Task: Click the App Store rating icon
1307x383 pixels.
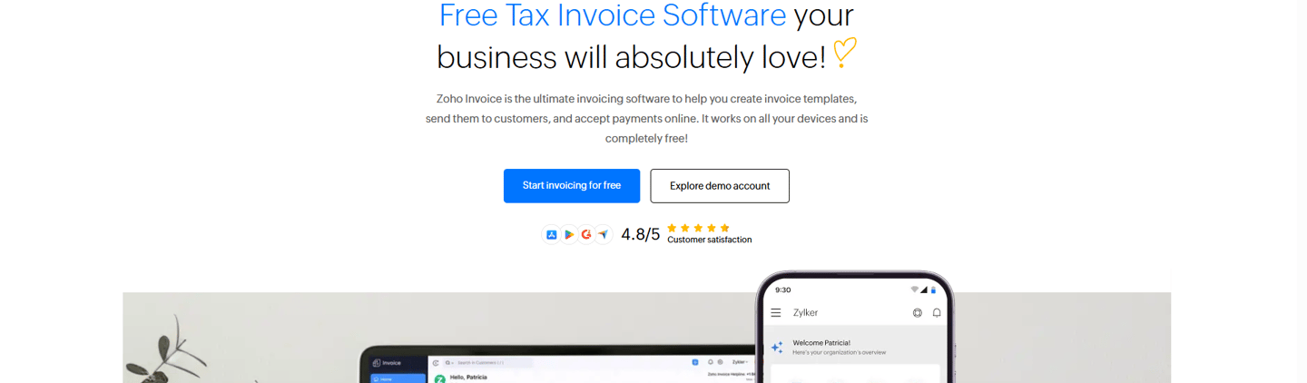Action: [551, 234]
